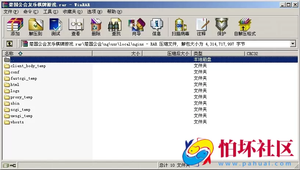The image size is (300, 170).
Task: Click 本地磁盘 type cell in first row
Action: tap(202, 59)
